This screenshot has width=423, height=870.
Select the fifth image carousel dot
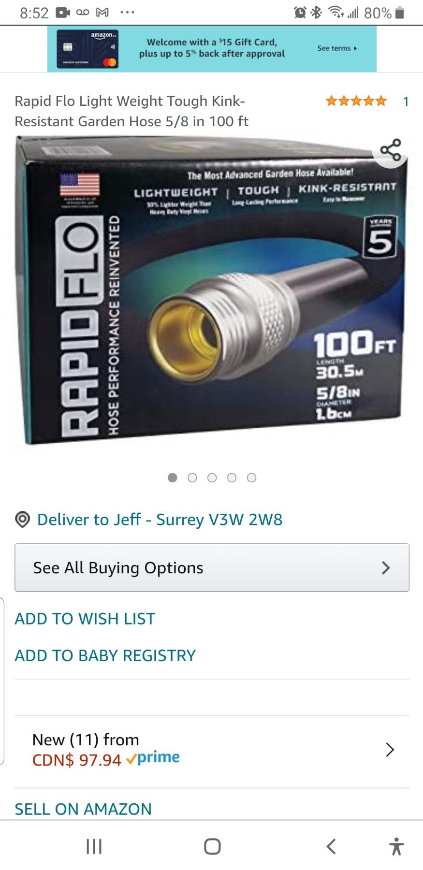coord(251,478)
